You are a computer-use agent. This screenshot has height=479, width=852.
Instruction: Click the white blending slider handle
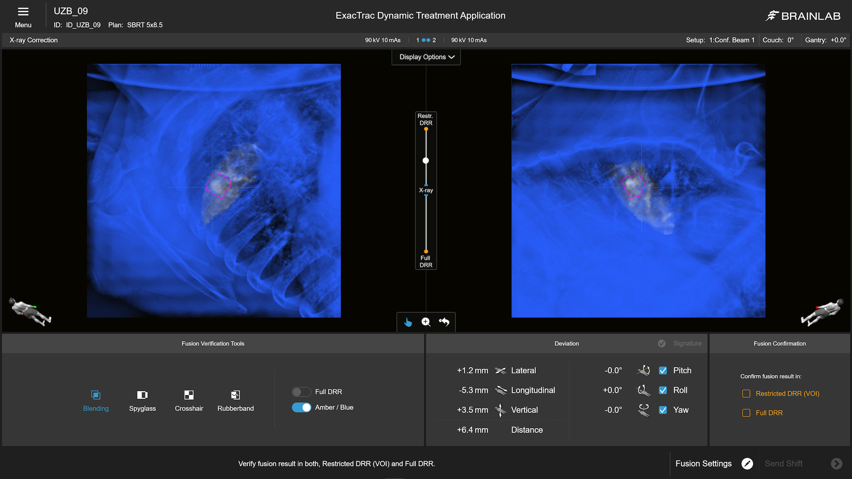(x=426, y=161)
